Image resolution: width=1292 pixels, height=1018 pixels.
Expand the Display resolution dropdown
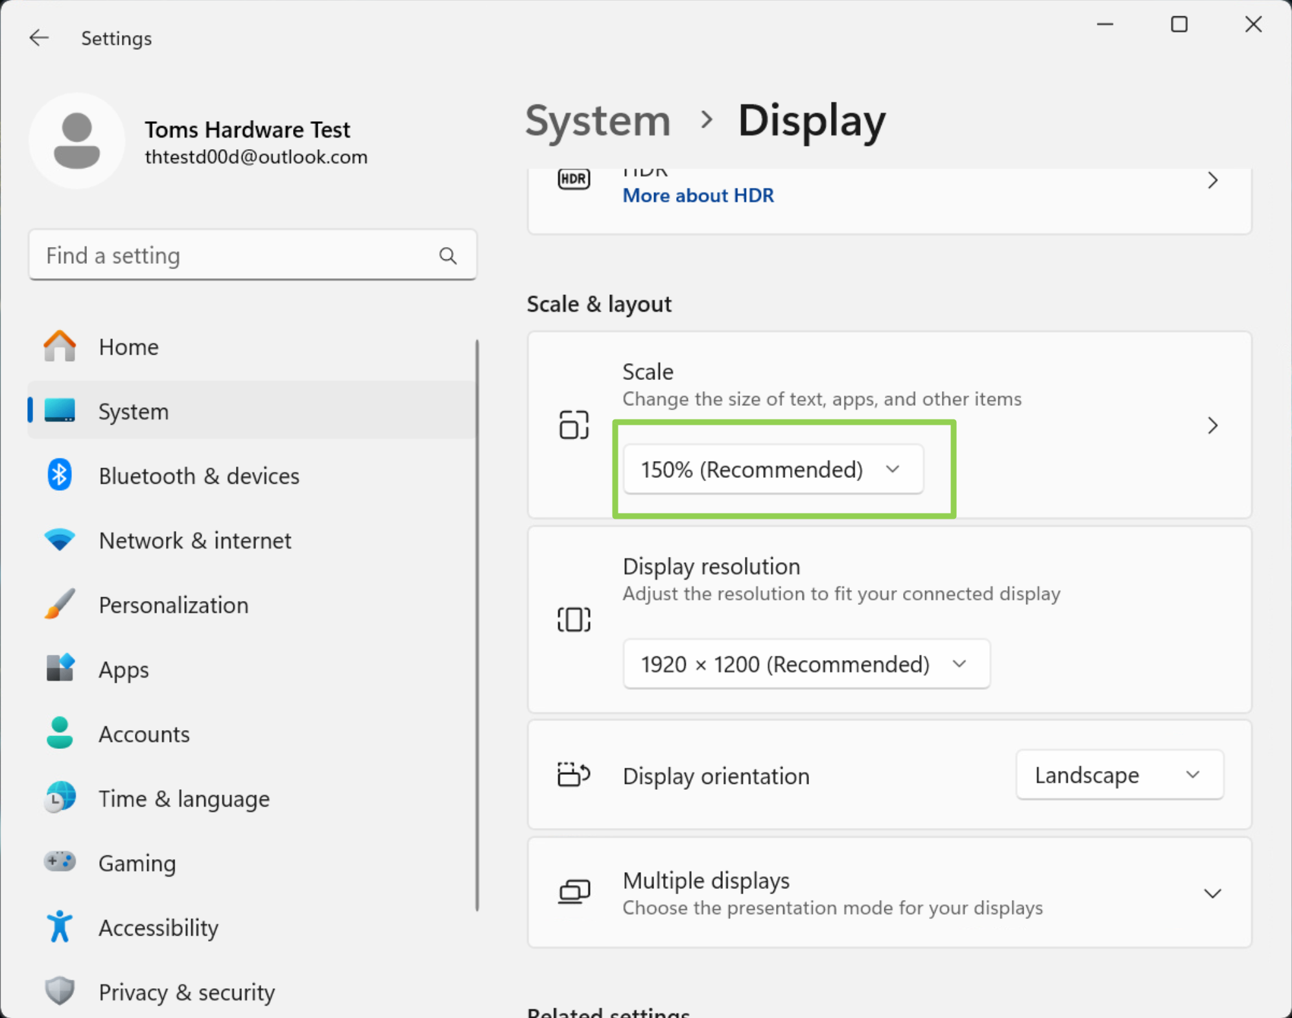[x=803, y=663]
